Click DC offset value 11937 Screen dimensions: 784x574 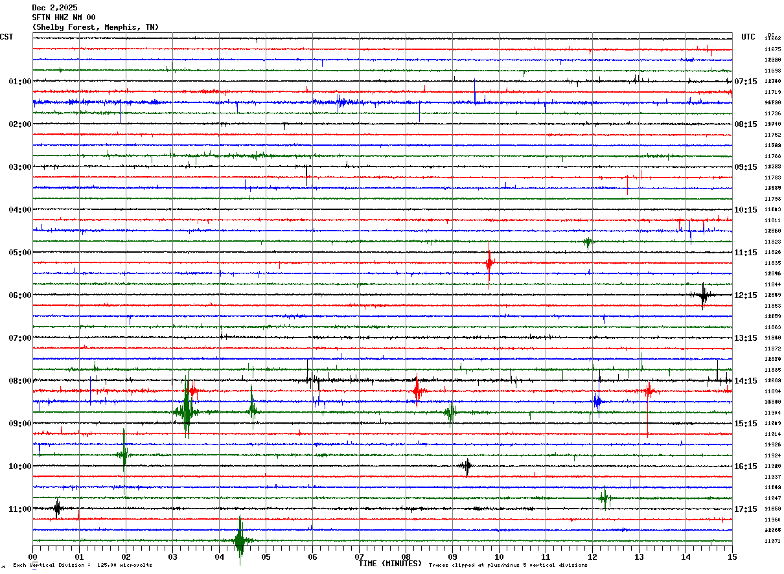tap(772, 477)
